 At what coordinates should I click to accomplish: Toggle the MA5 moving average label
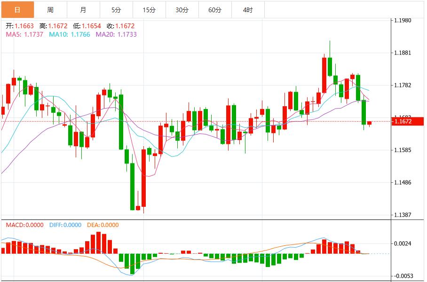tap(16, 34)
